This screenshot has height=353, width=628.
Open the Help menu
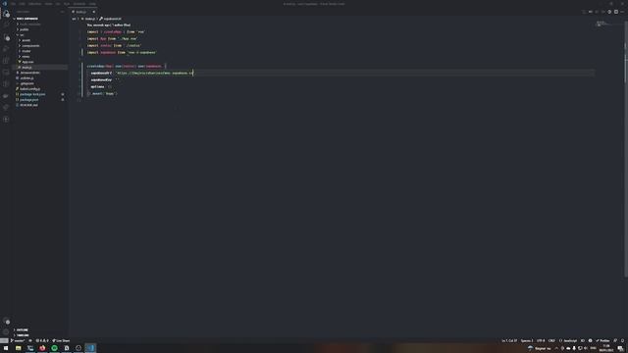click(x=92, y=4)
